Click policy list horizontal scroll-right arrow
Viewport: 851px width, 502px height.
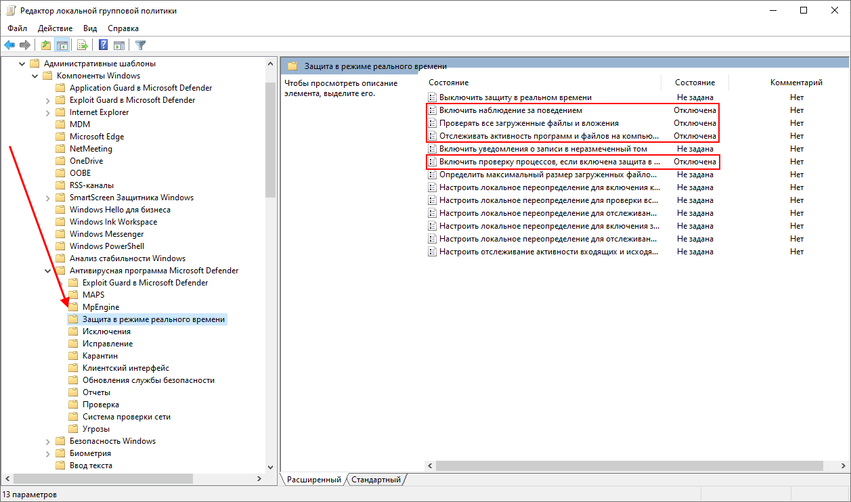(x=842, y=466)
